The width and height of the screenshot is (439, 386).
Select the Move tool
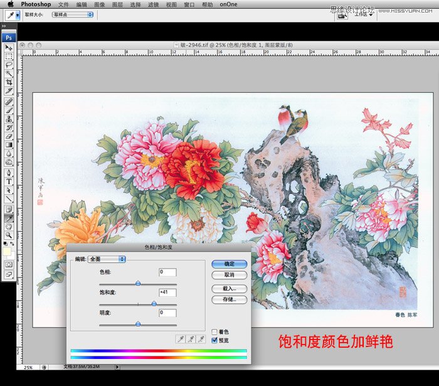click(9, 48)
